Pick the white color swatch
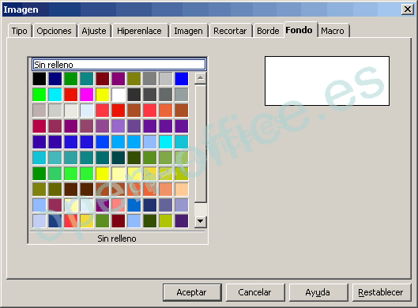The width and height of the screenshot is (418, 308). click(119, 94)
